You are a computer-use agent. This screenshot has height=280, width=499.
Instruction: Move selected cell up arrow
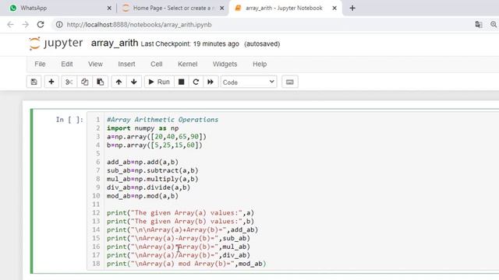[x=119, y=82]
